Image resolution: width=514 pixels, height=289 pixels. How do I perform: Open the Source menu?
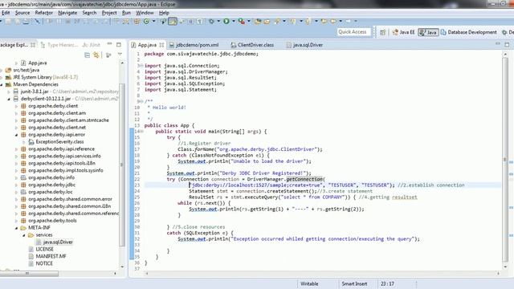pos(22,13)
